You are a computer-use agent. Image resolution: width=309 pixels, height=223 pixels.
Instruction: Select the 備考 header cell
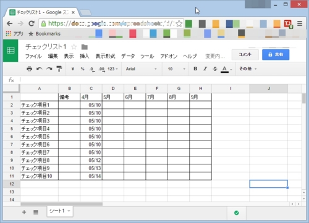coord(69,97)
